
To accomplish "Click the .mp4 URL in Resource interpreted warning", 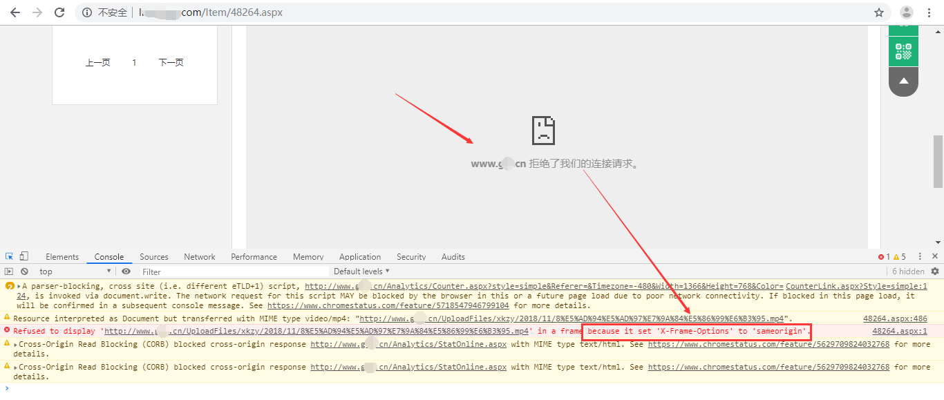I will tap(572, 318).
